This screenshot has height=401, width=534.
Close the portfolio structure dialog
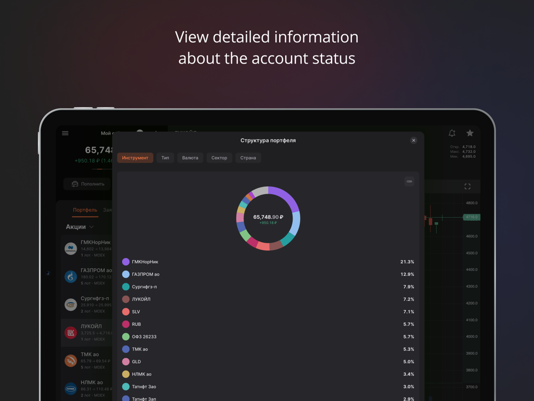pos(413,141)
